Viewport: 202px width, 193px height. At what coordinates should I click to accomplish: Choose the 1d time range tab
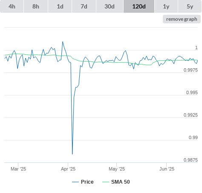[x=60, y=6]
